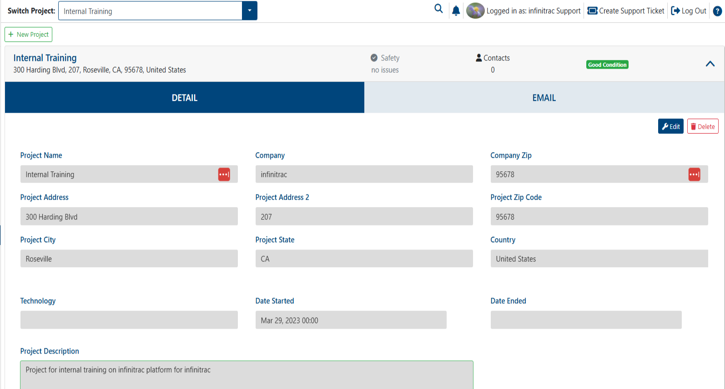Image resolution: width=725 pixels, height=389 pixels.
Task: Open the search magnifier icon
Action: (438, 9)
